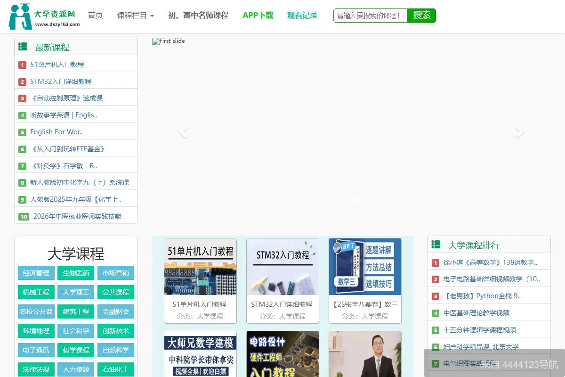Click the APP下载 link
This screenshot has height=377, width=565.
pyautogui.click(x=258, y=16)
